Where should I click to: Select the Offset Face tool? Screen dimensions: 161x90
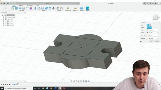coord(50,8)
